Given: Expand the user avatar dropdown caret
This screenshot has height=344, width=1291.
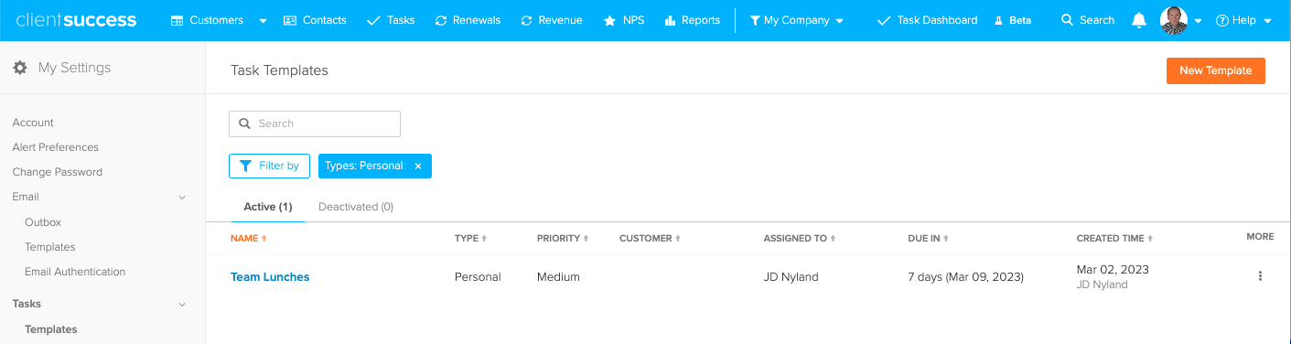Looking at the screenshot, I should coord(1198,21).
